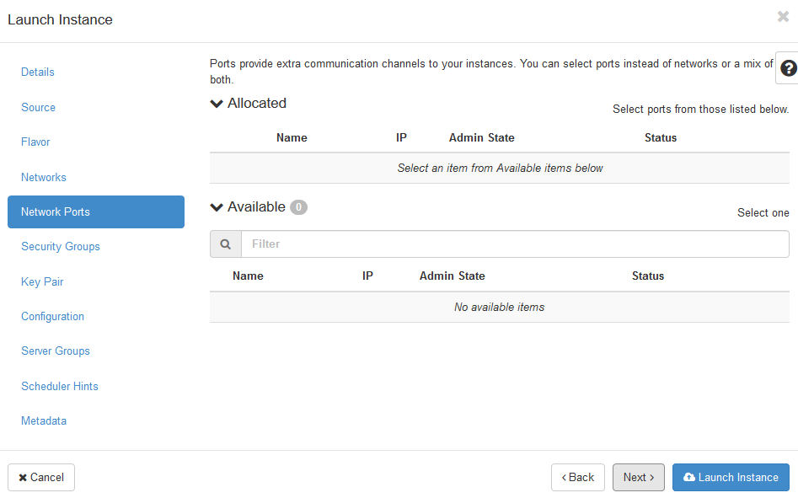Open the help question mark icon
Image resolution: width=798 pixels, height=498 pixels.
tap(788, 67)
